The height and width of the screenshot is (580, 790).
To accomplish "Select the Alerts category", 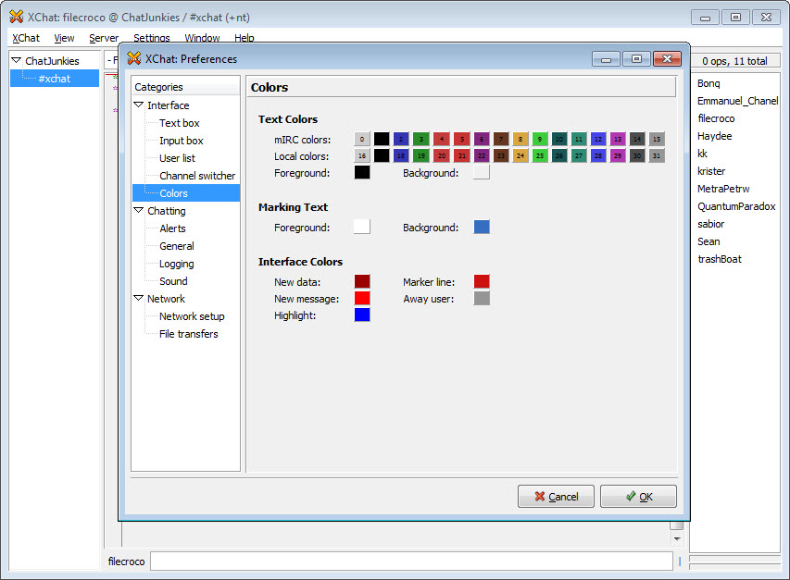I will point(173,228).
